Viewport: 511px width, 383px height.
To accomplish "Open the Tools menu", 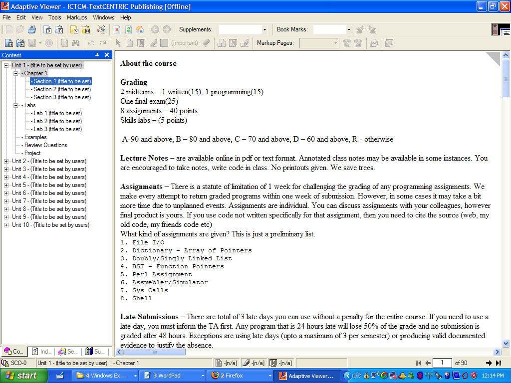I will 55,17.
